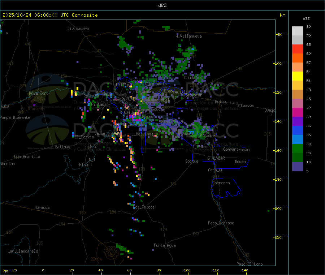Viewport: 325px width, 275px height.
Task: Click the Soitue map label
Action: tap(192, 161)
